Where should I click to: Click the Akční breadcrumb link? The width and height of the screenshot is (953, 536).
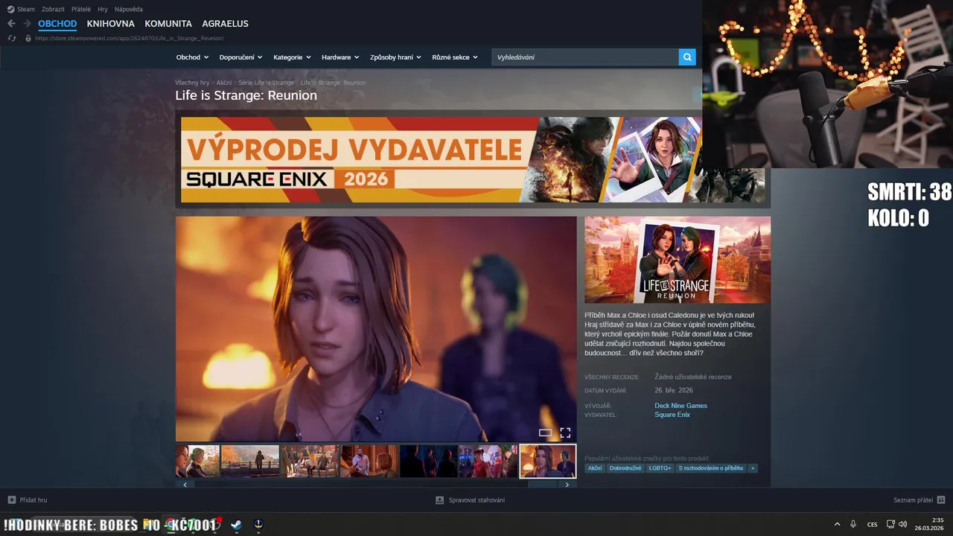[x=224, y=83]
